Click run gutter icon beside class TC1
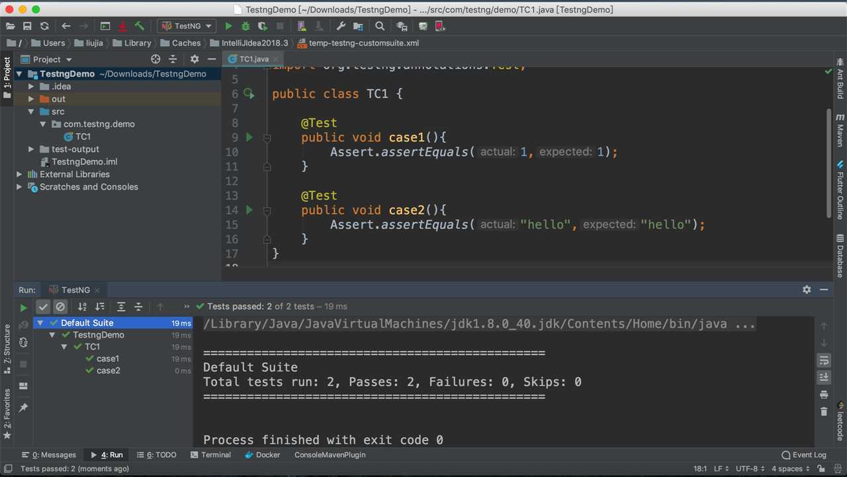The height and width of the screenshot is (477, 847). 249,94
